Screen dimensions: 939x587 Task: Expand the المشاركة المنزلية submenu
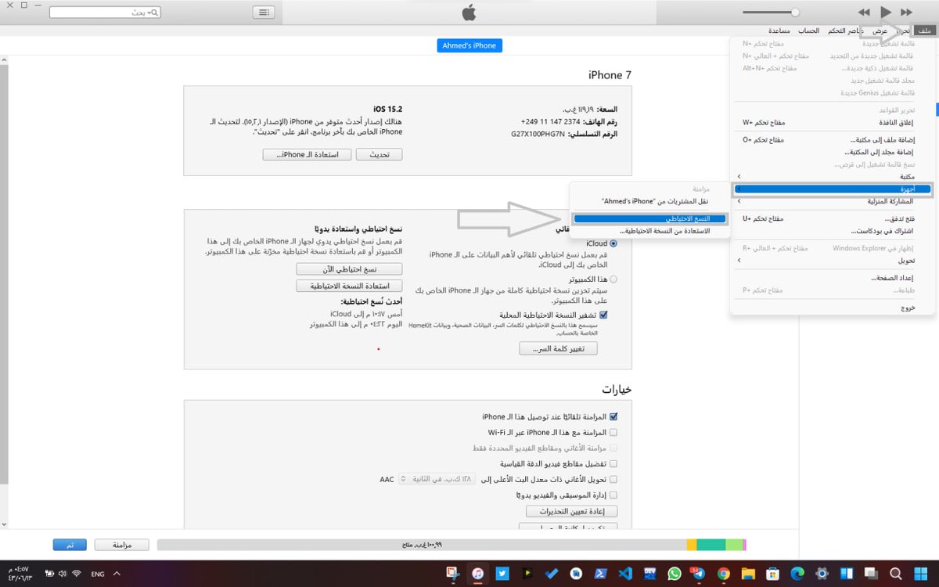833,201
